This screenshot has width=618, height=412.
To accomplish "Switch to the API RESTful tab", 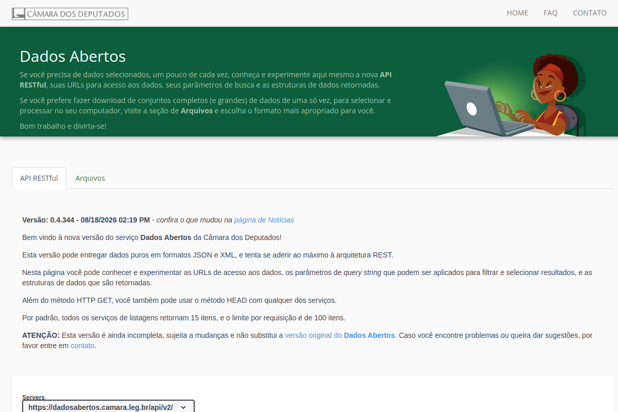I will click(39, 178).
